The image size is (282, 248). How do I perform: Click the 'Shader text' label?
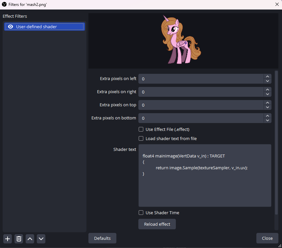point(125,150)
